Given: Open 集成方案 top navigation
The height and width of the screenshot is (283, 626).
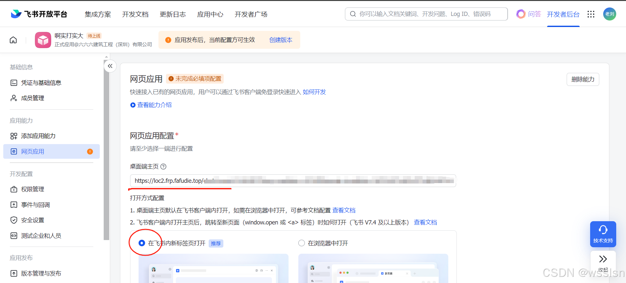Looking at the screenshot, I should tap(98, 14).
